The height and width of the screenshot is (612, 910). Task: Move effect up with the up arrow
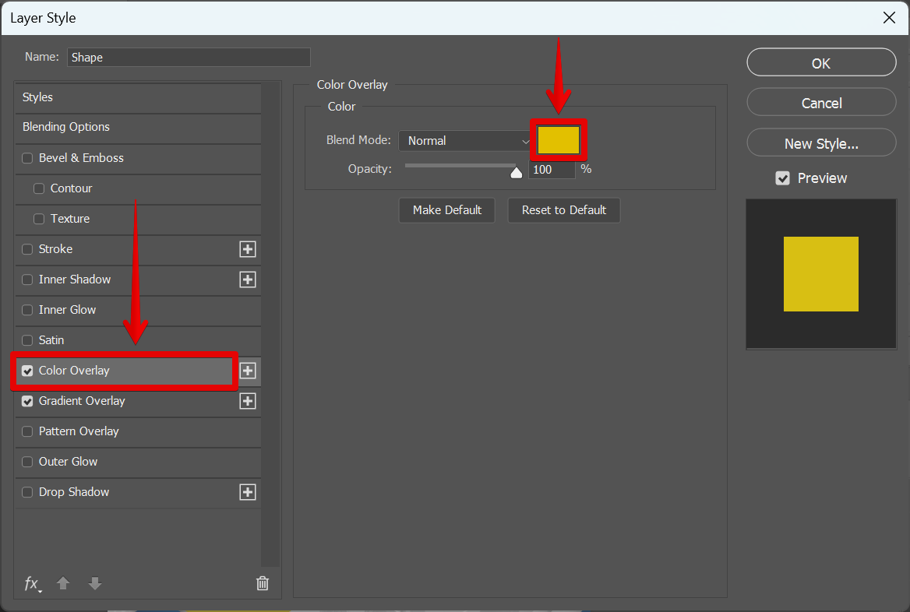tap(63, 583)
